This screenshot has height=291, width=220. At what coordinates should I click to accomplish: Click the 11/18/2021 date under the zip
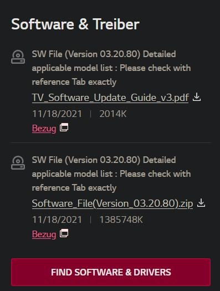click(57, 219)
